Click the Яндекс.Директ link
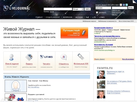This screenshot has width=137, height=102. click(x=99, y=59)
